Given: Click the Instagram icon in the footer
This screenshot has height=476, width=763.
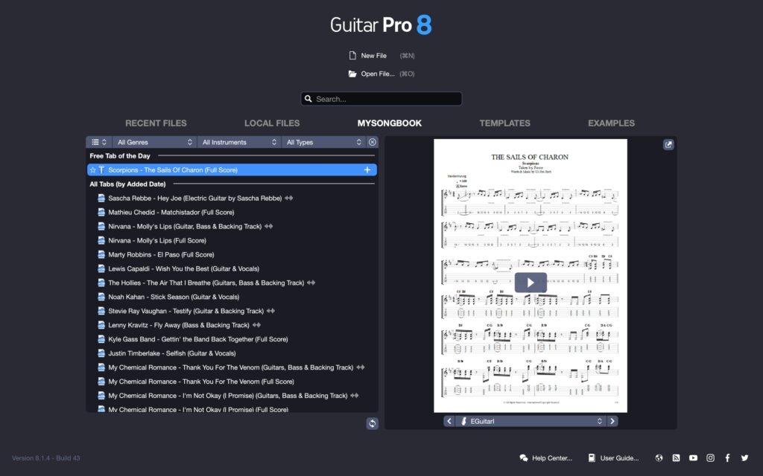Looking at the screenshot, I should (710, 457).
